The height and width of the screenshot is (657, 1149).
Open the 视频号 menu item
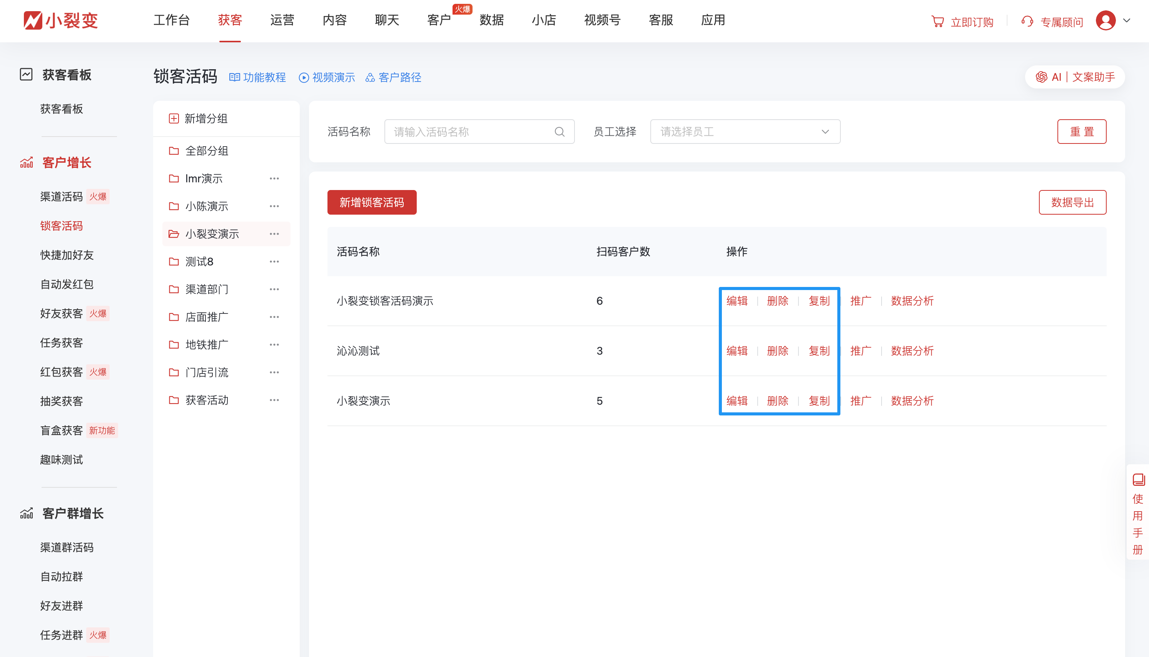601,20
